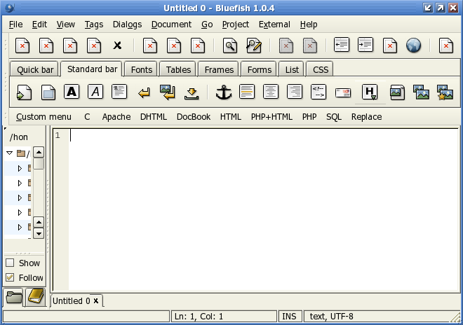Click the Center align icon
The height and width of the screenshot is (325, 463).
(271, 92)
